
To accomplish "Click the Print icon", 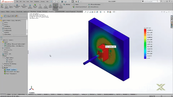I will coord(65,1).
